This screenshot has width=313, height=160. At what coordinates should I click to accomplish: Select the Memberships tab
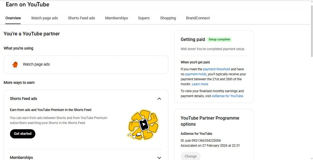pyautogui.click(x=116, y=18)
